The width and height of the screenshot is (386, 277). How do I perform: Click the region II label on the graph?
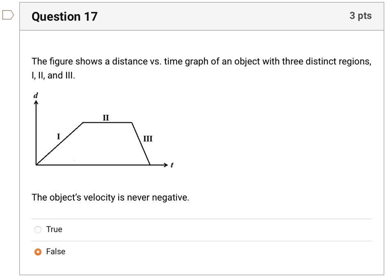(x=106, y=118)
